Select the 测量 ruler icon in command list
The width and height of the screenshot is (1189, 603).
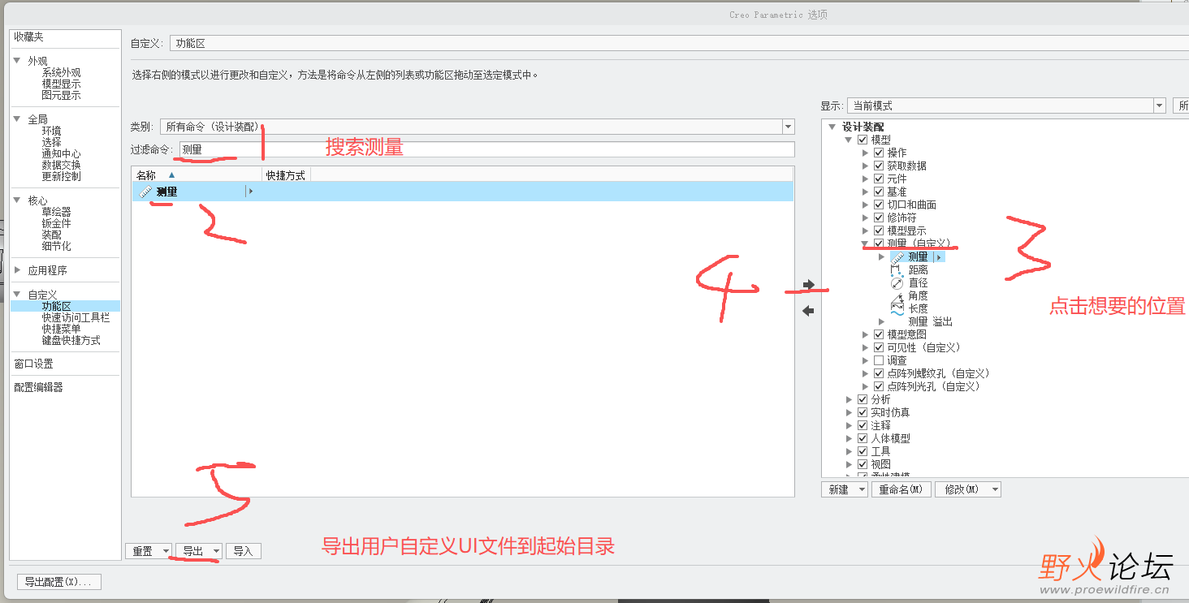145,192
